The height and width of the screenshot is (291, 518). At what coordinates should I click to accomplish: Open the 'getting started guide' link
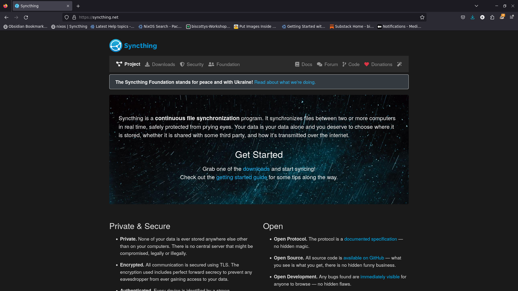click(242, 177)
